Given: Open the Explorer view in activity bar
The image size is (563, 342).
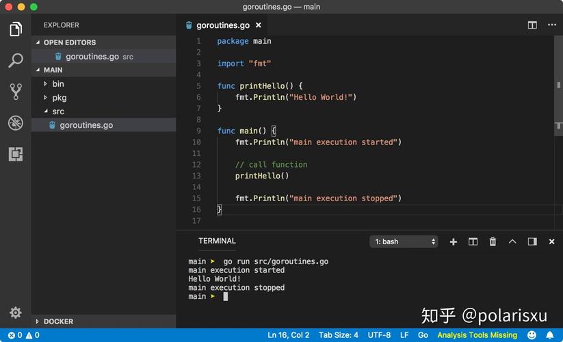Looking at the screenshot, I should coord(16,29).
